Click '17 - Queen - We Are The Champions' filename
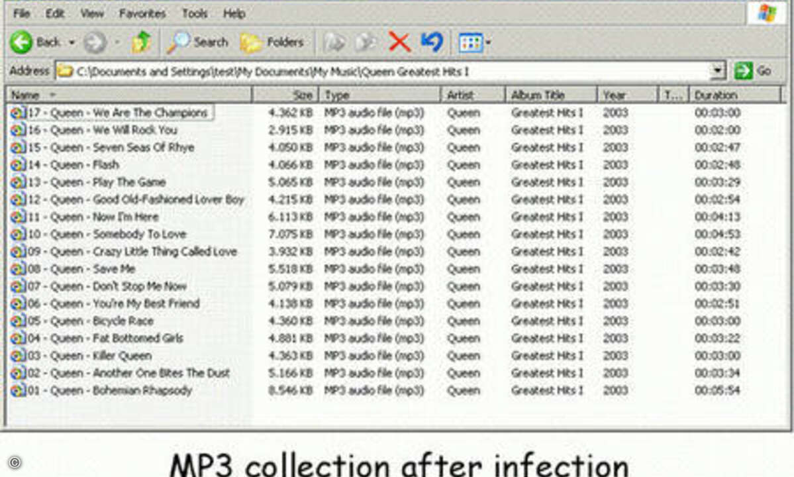The height and width of the screenshot is (477, 794). point(117,113)
